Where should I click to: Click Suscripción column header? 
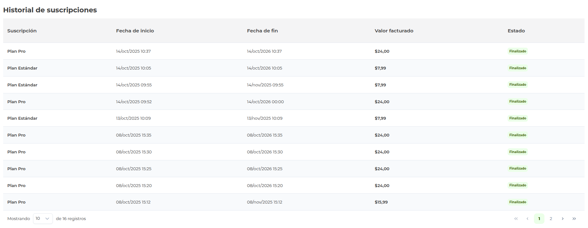(22, 31)
